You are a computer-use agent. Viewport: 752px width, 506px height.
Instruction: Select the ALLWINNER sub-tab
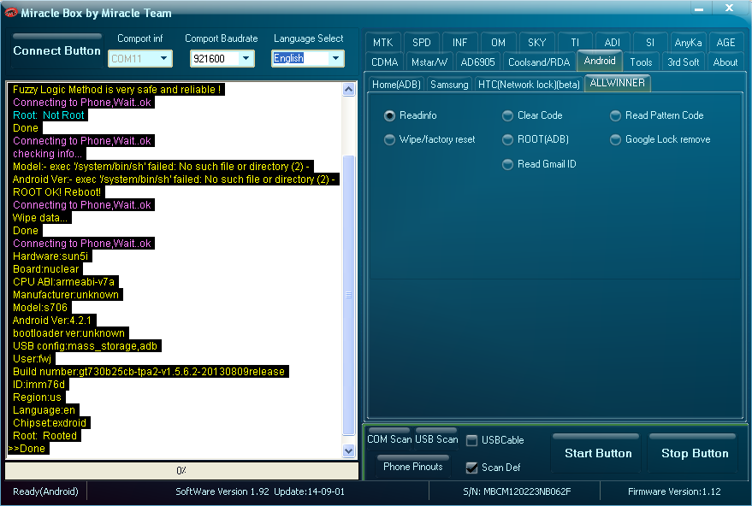[x=617, y=83]
